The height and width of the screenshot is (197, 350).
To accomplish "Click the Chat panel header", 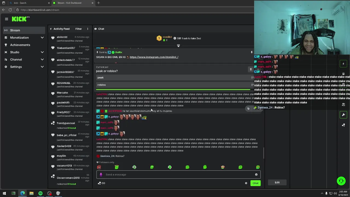I will pyautogui.click(x=99, y=29).
